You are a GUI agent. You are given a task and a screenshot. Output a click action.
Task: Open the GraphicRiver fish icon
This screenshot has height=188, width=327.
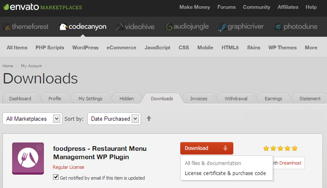(222, 28)
